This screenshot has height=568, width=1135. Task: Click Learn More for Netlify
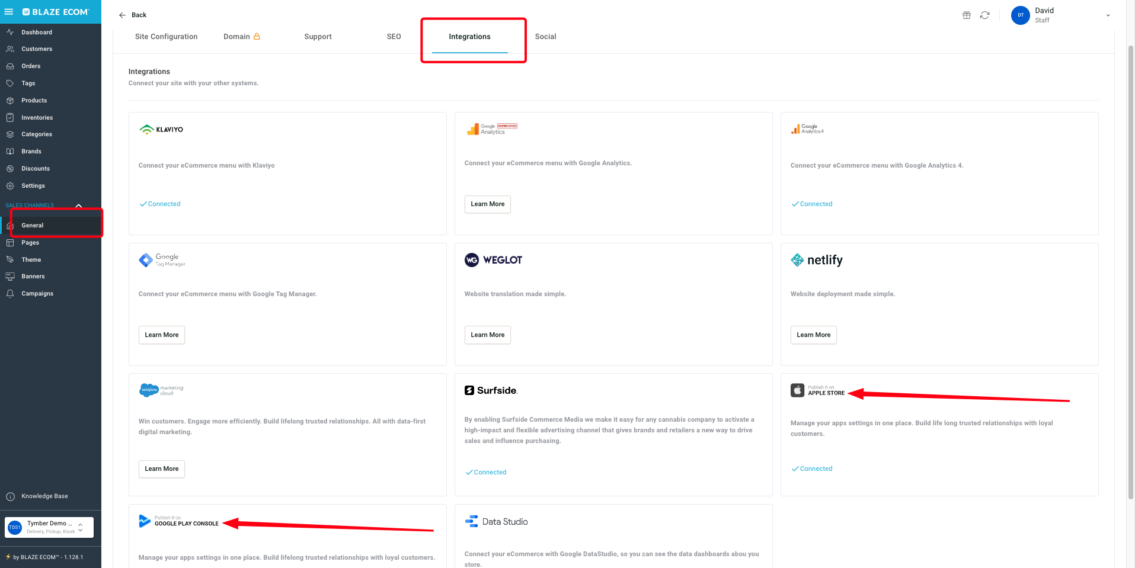[813, 335]
